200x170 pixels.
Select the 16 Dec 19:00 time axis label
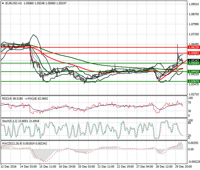point(67,167)
